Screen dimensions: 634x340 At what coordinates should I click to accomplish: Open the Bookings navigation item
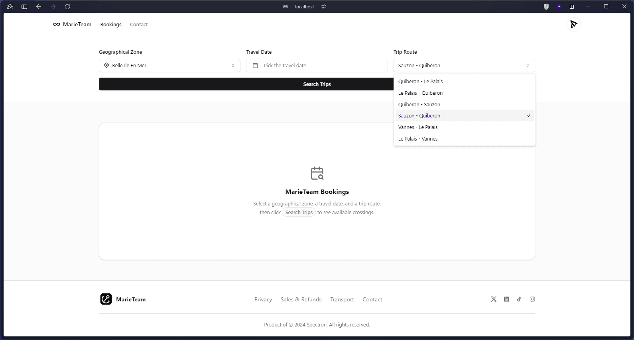coord(111,24)
